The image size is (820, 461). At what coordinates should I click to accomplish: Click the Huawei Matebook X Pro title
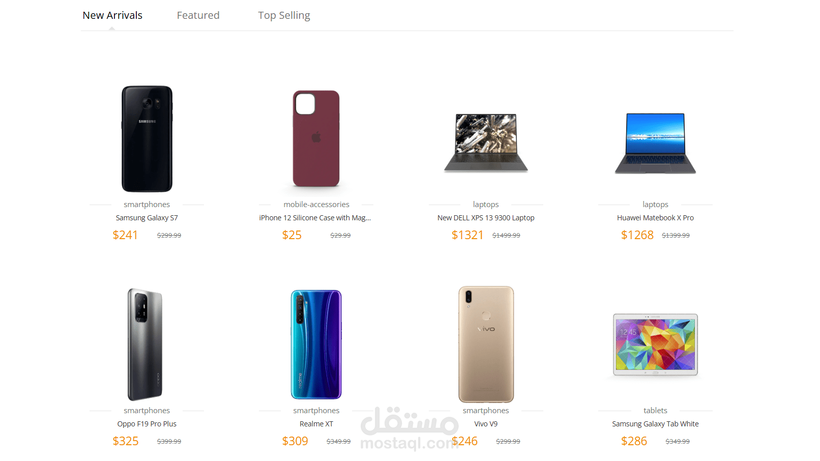click(655, 218)
